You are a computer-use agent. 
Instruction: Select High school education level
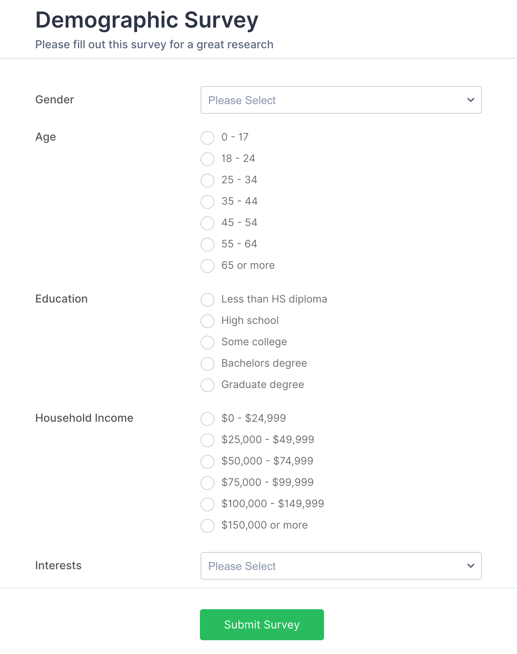(207, 321)
